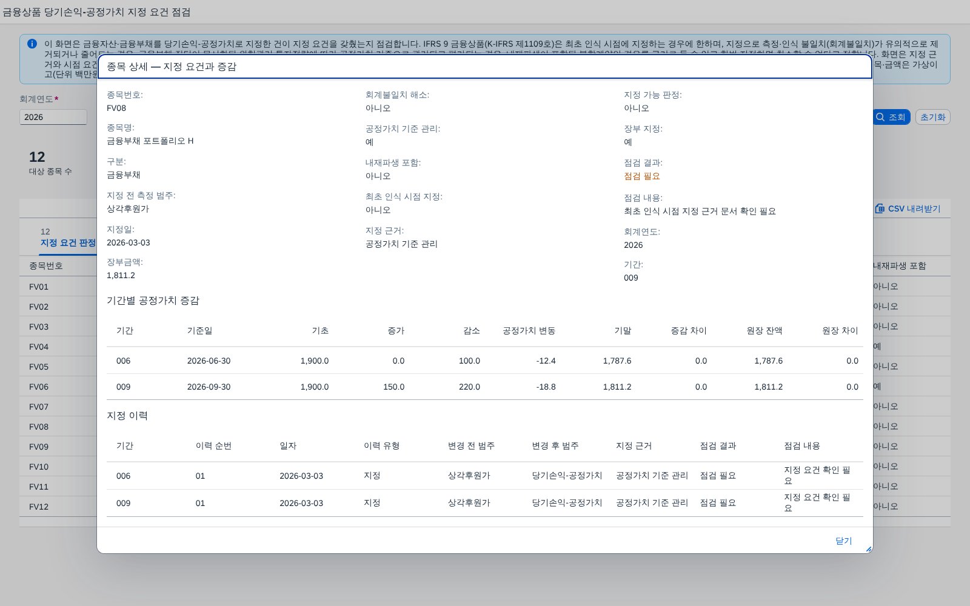The height and width of the screenshot is (606, 970).
Task: Close the dialog with 닫기
Action: (x=843, y=541)
